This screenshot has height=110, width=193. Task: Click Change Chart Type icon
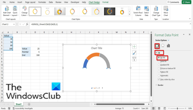(156, 11)
